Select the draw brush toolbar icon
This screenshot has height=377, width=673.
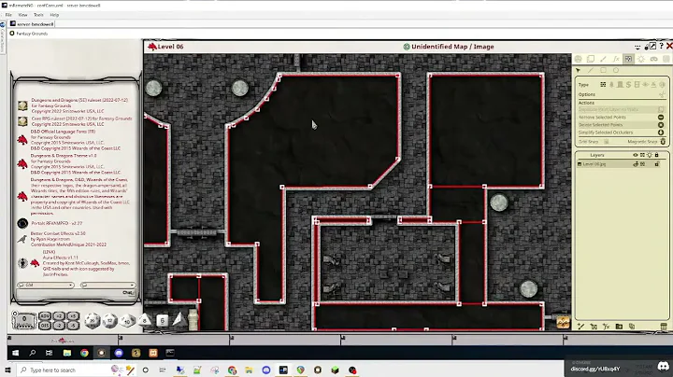click(x=603, y=59)
